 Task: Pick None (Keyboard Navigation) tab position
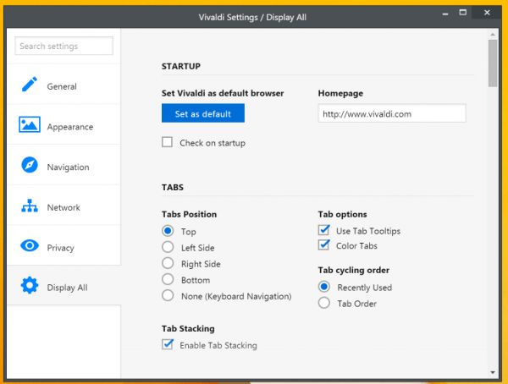point(168,296)
